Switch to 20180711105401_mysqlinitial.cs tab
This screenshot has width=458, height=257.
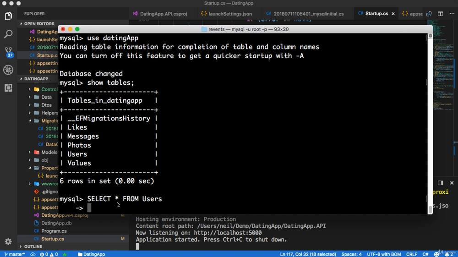point(305,14)
